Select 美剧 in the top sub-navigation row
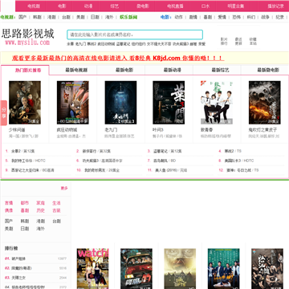 (x=80, y=17)
